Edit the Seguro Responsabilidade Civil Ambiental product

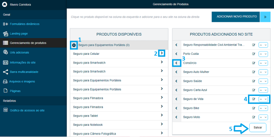(253, 45)
